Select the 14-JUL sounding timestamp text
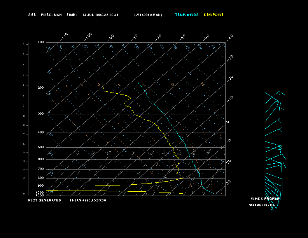This screenshot has height=238, width=308. coord(100,15)
